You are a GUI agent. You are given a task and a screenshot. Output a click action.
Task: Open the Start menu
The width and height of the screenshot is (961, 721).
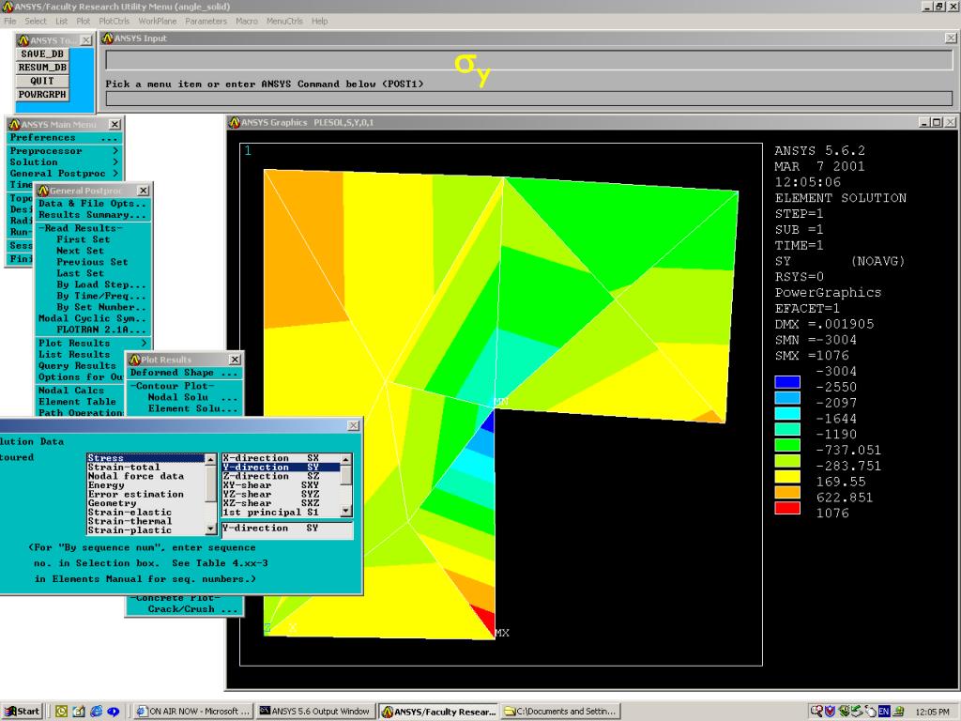click(x=22, y=712)
